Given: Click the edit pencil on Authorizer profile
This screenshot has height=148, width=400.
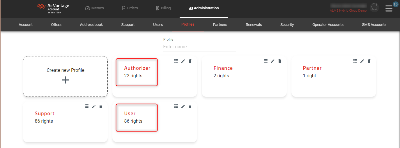Looking at the screenshot, I should click(x=183, y=61).
